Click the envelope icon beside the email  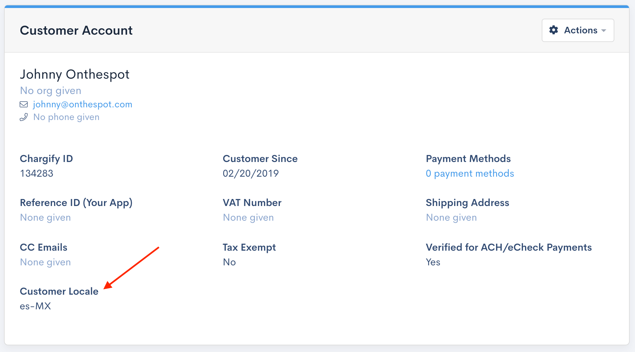click(24, 104)
